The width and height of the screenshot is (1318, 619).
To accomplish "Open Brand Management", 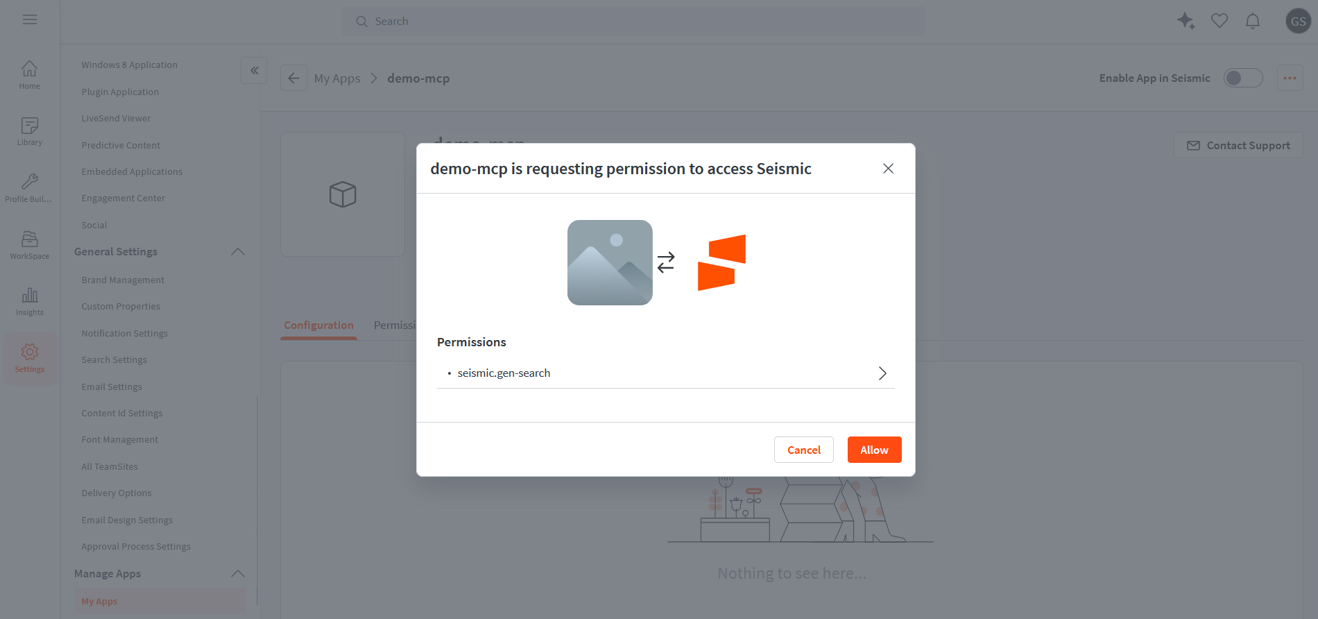I will 123,280.
